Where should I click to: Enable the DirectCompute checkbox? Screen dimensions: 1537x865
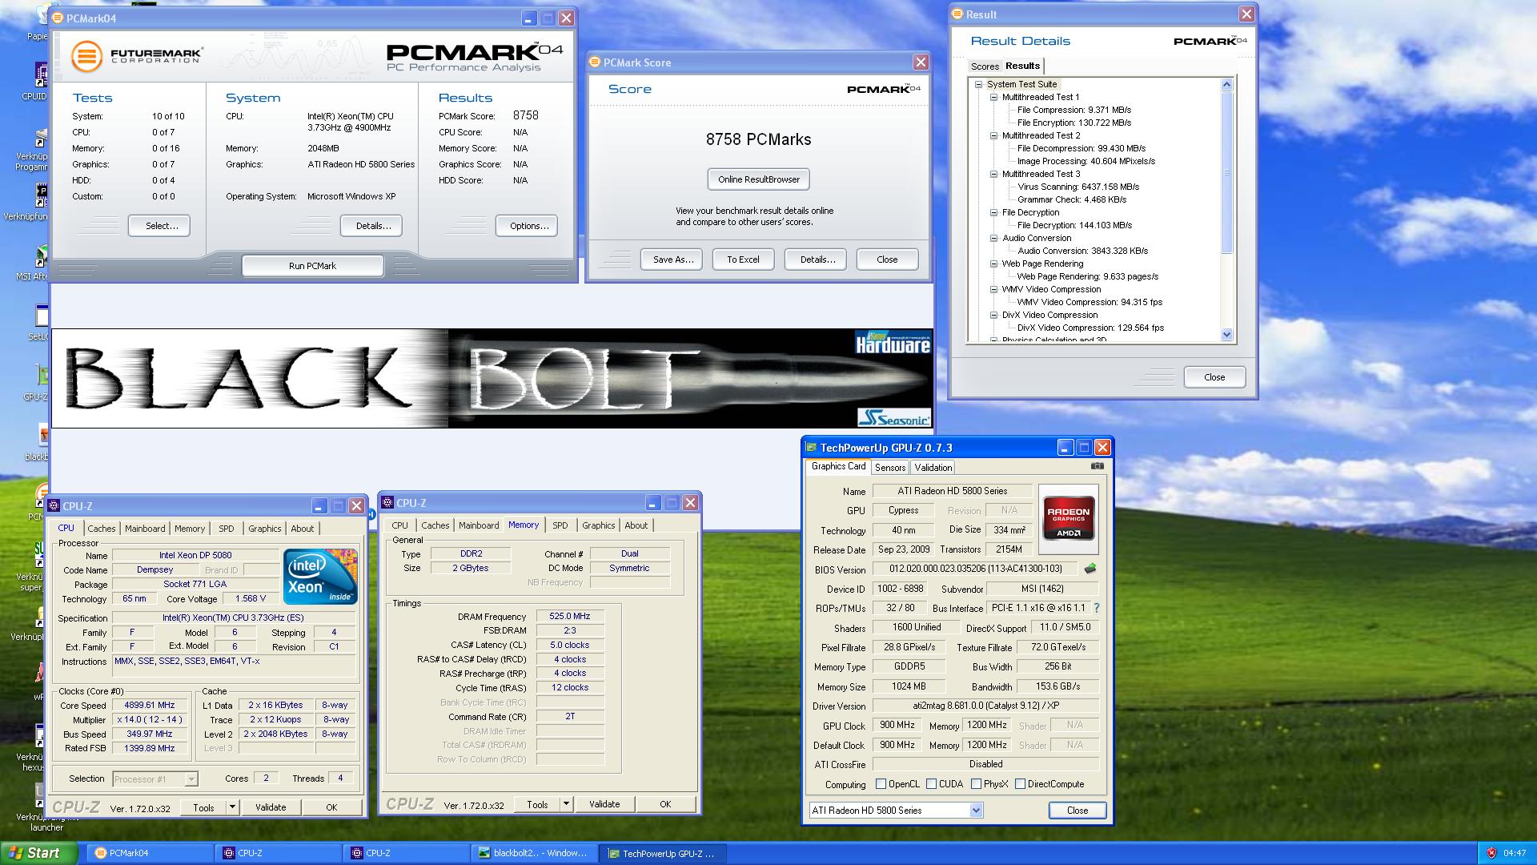[x=1020, y=784]
